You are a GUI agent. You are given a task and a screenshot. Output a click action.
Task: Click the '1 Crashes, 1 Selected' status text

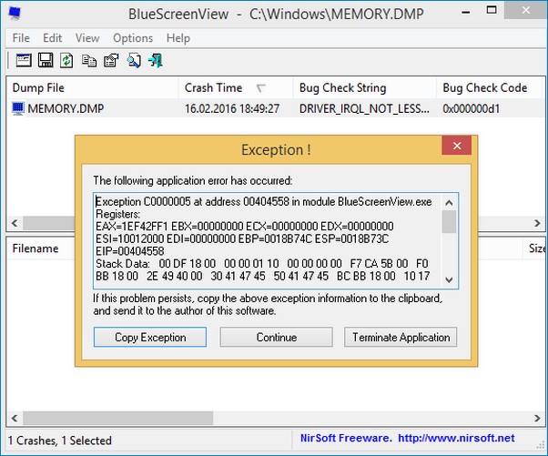point(60,441)
